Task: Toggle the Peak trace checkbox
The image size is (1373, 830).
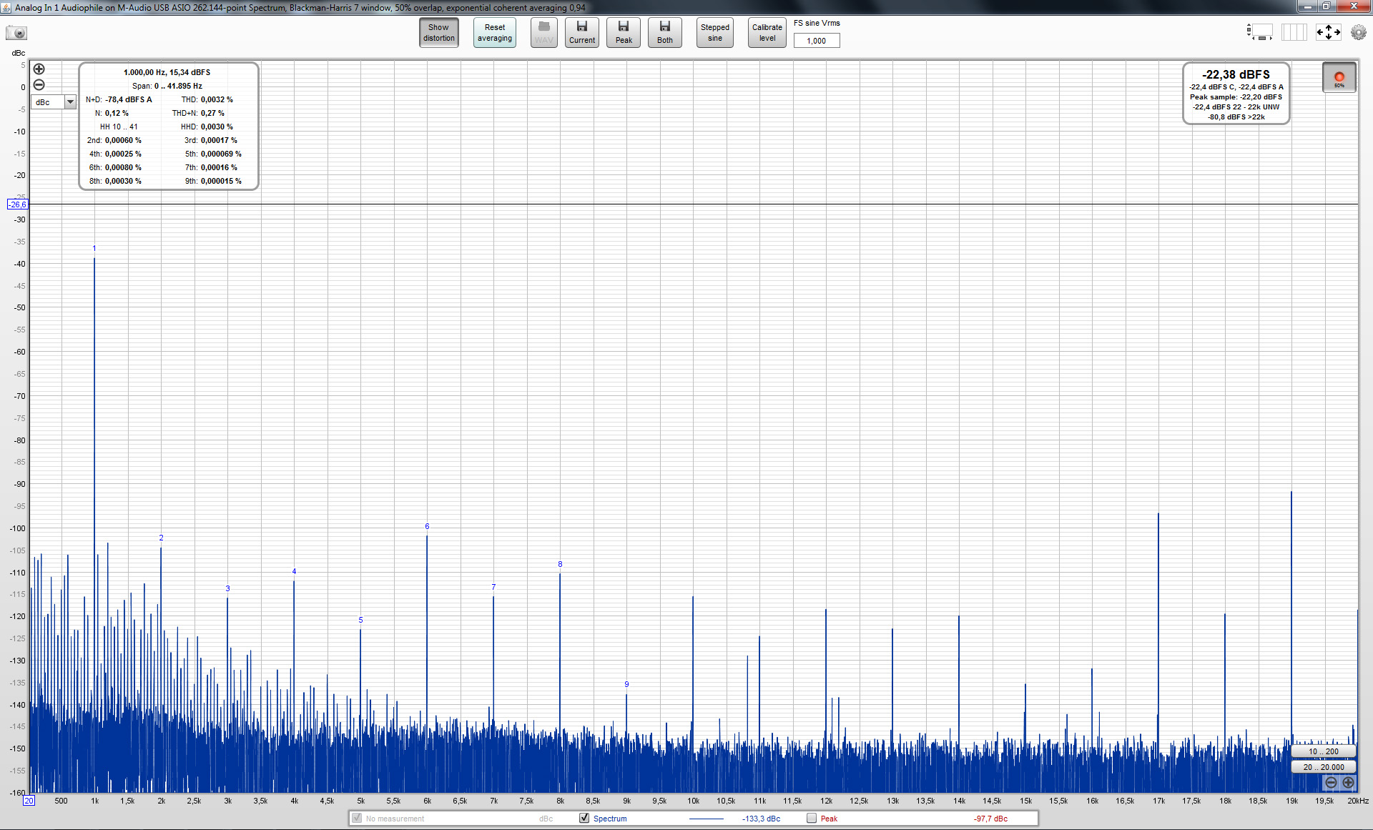Action: tap(812, 818)
